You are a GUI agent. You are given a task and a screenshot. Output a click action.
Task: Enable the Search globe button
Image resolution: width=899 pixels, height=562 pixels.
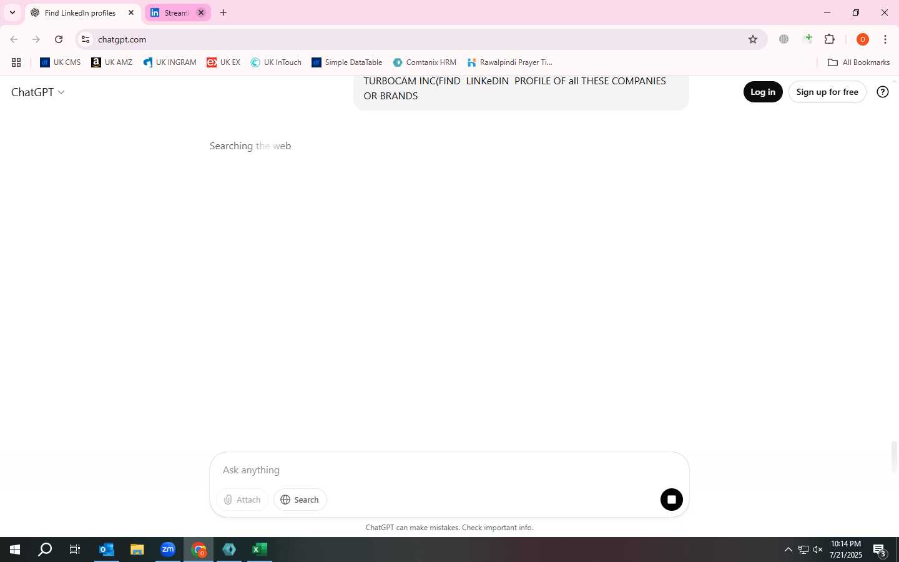click(300, 500)
